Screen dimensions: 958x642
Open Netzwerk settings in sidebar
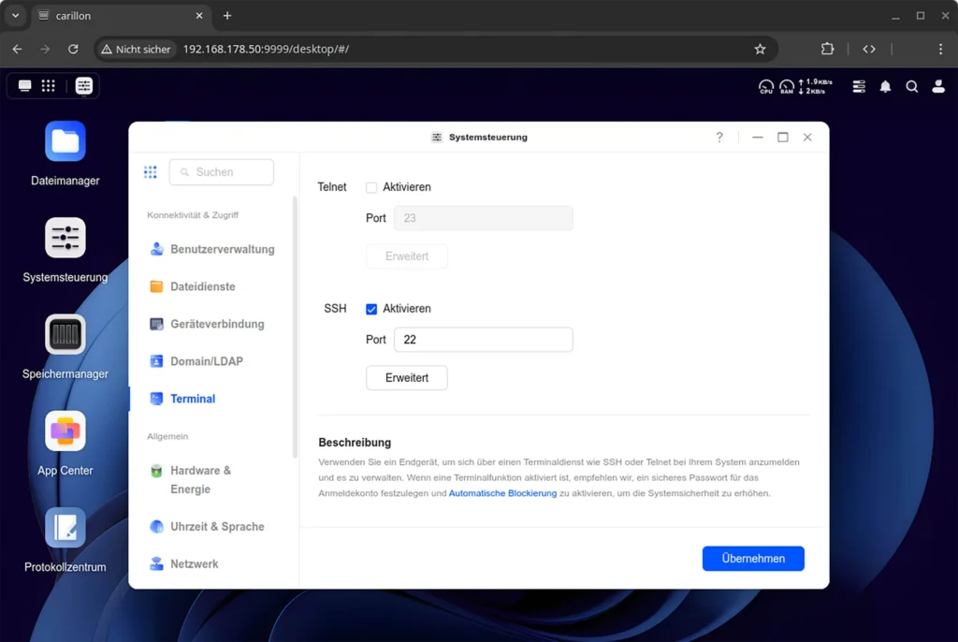pos(194,564)
